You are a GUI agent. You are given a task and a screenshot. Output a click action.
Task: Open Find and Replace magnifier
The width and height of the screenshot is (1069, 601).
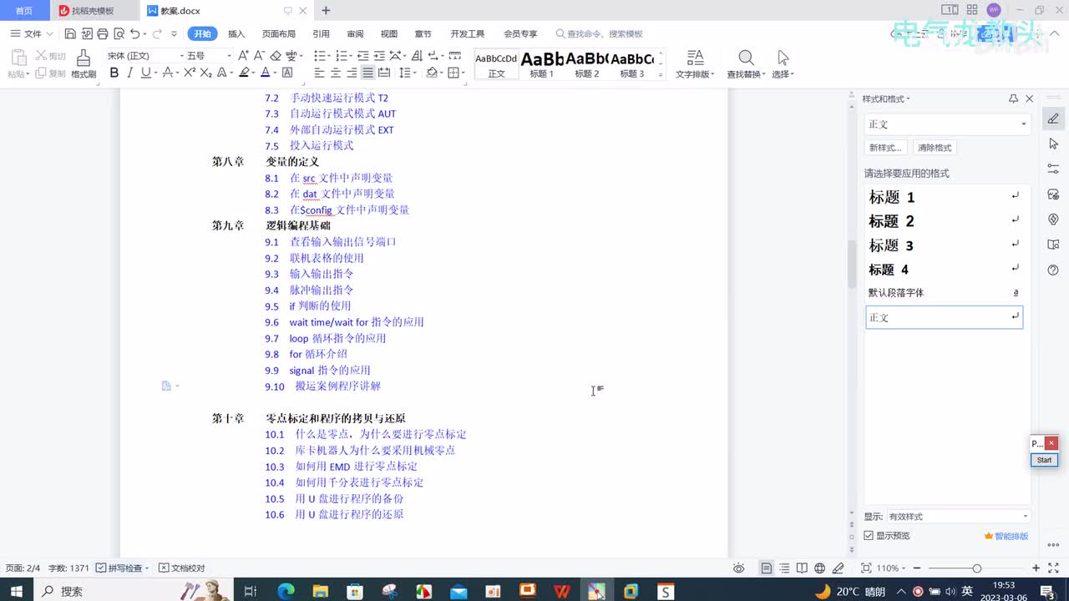click(746, 58)
